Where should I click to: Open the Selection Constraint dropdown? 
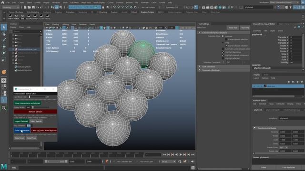tap(237, 62)
